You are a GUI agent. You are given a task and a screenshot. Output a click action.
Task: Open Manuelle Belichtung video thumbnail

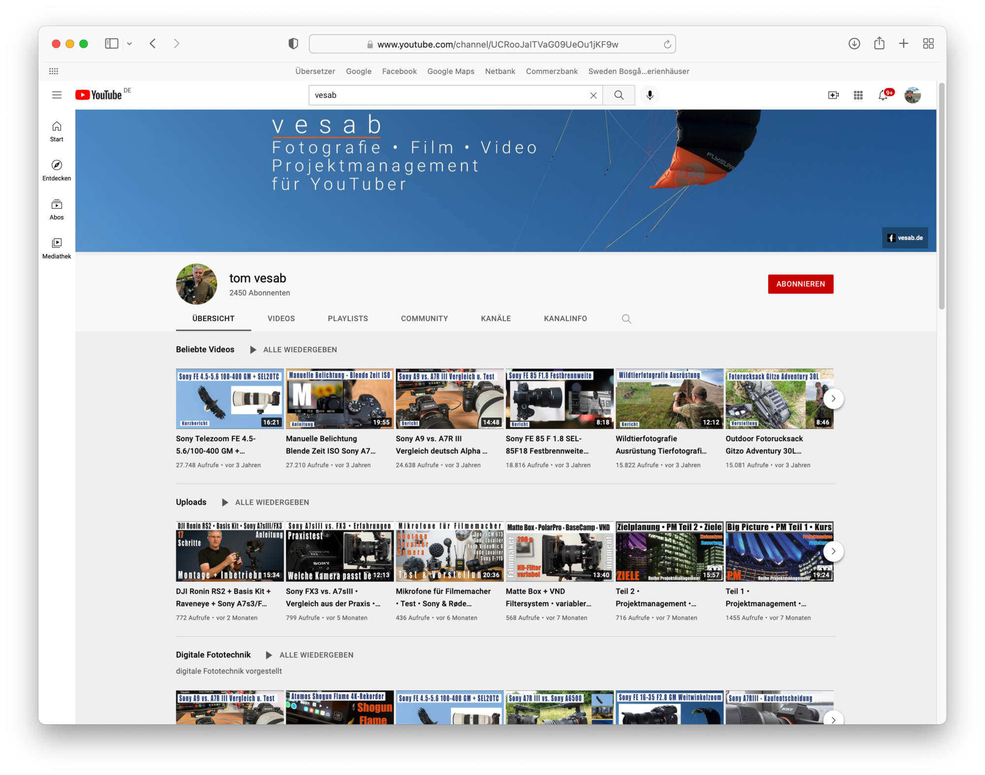[339, 398]
